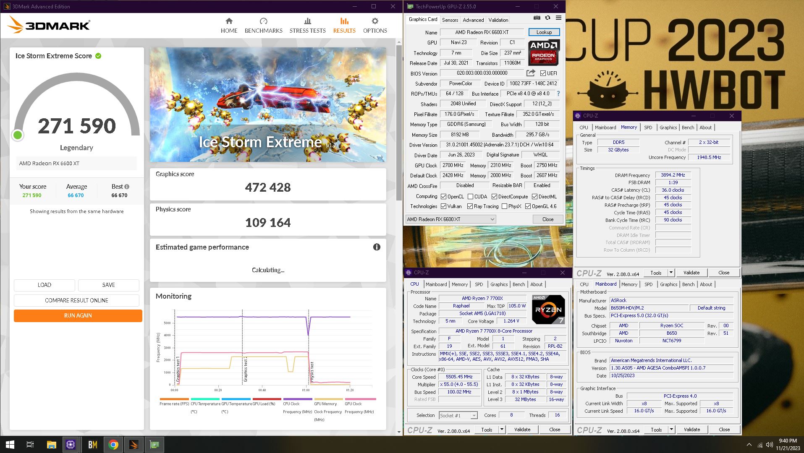Open the HOME section in 3DMark
This screenshot has width=804, height=453.
pos(229,26)
